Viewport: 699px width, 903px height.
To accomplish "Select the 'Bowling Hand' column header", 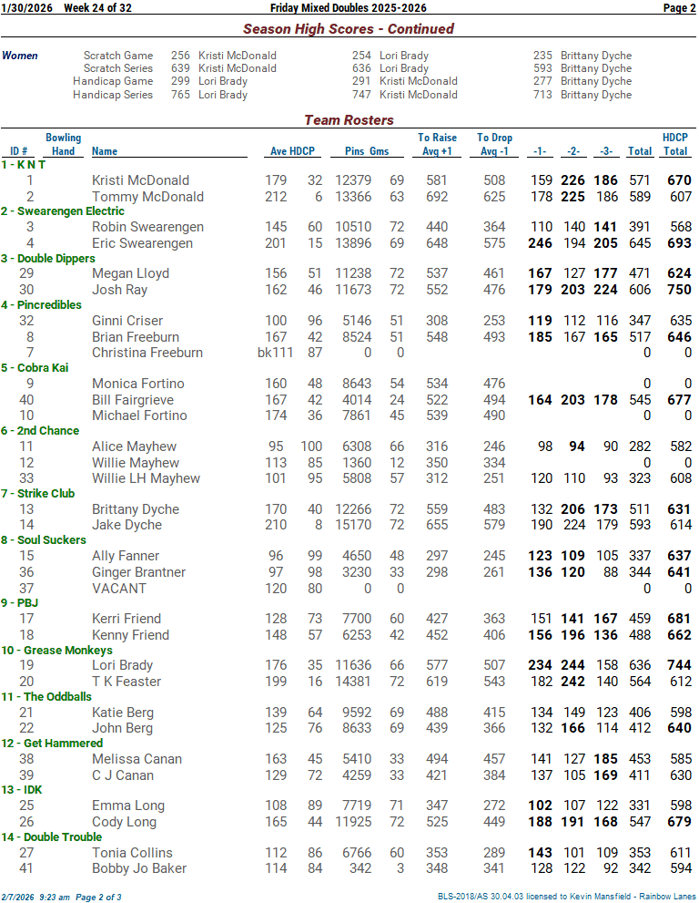I will (x=63, y=145).
